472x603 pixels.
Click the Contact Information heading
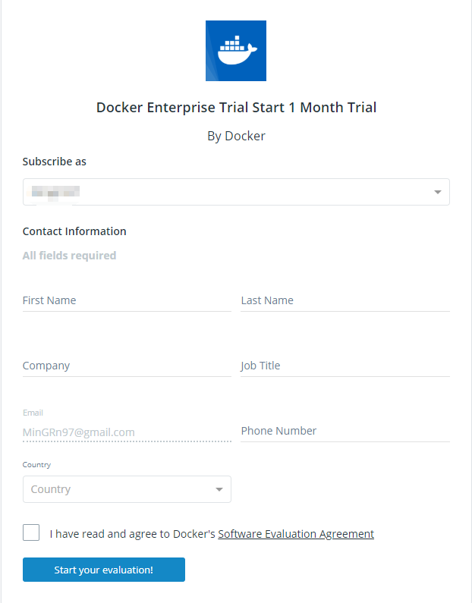pos(74,231)
